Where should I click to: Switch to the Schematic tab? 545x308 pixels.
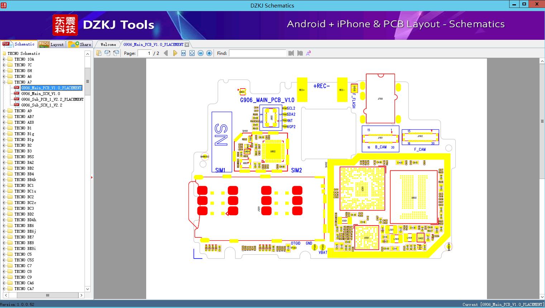point(19,44)
